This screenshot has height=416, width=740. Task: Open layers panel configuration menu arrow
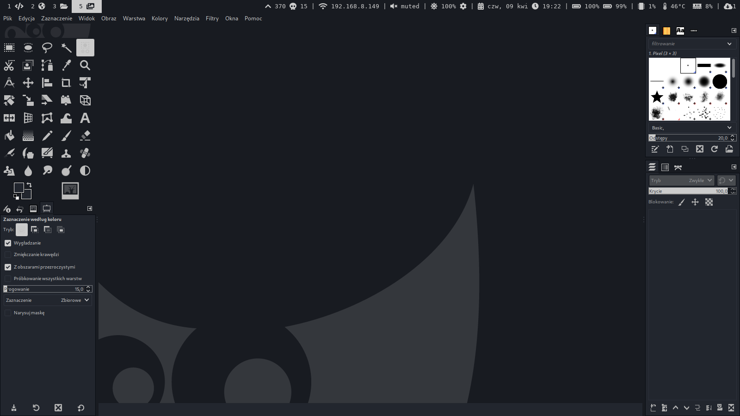734,167
